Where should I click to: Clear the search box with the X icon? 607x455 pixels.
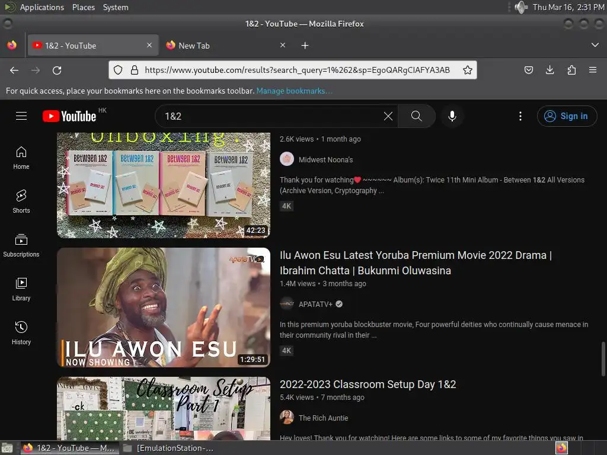pos(388,116)
